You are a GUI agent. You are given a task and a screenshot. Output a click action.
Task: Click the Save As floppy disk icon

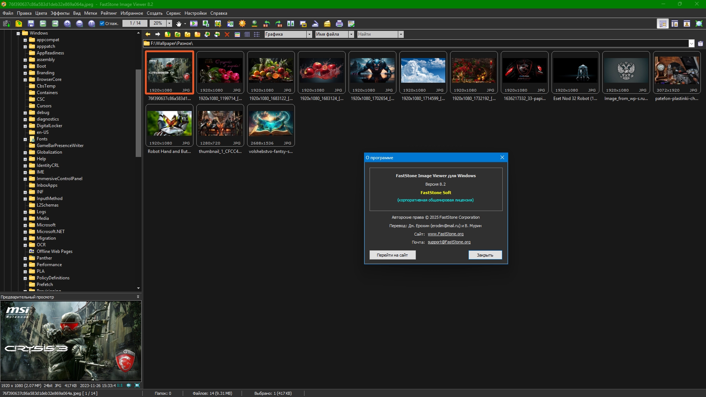coord(31,24)
